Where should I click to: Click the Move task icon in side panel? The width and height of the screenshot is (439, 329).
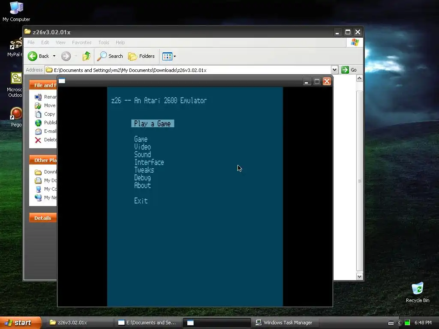pyautogui.click(x=38, y=106)
